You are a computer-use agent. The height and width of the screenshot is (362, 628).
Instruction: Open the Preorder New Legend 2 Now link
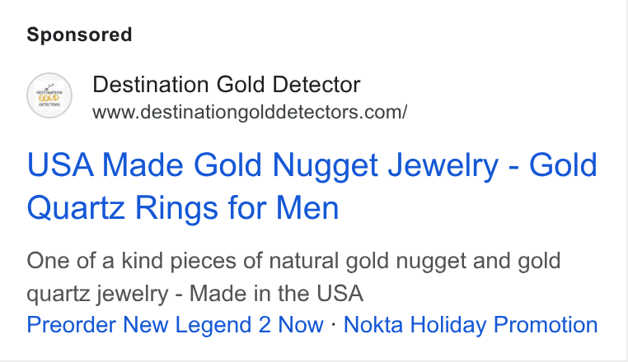coord(175,324)
